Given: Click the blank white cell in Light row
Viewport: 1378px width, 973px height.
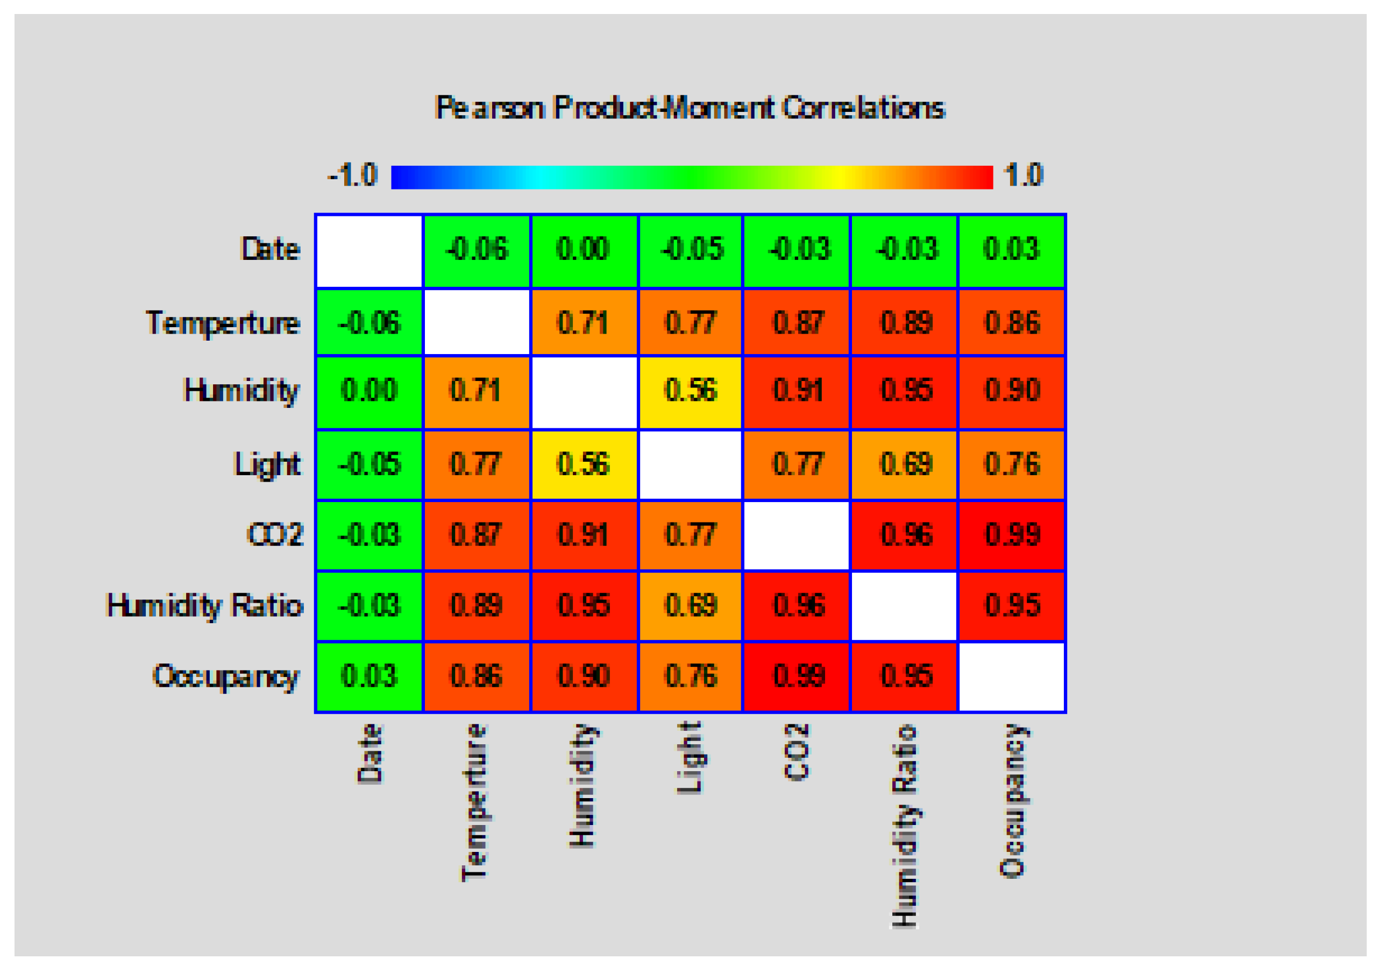Looking at the screenshot, I should pos(691,464).
